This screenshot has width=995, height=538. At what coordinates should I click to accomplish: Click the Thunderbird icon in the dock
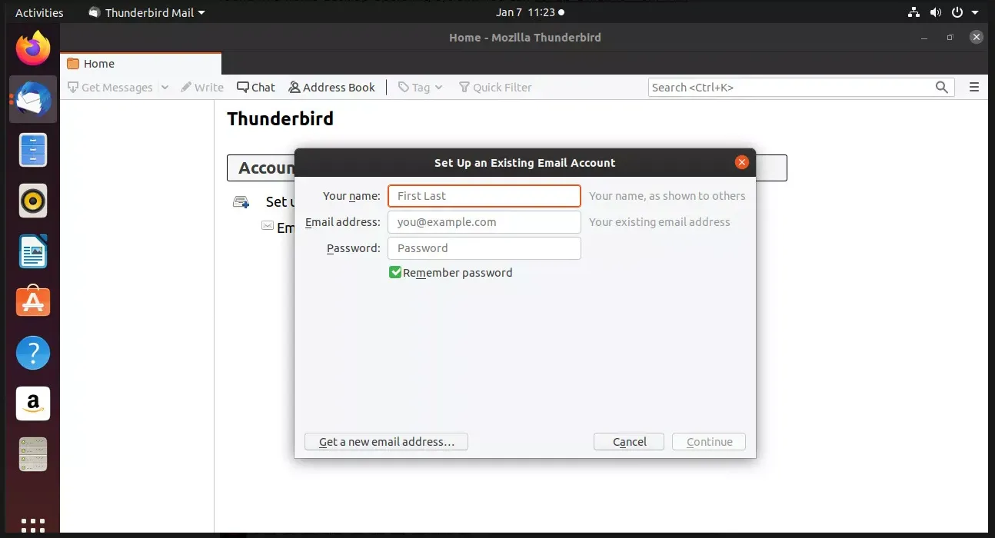click(x=33, y=99)
